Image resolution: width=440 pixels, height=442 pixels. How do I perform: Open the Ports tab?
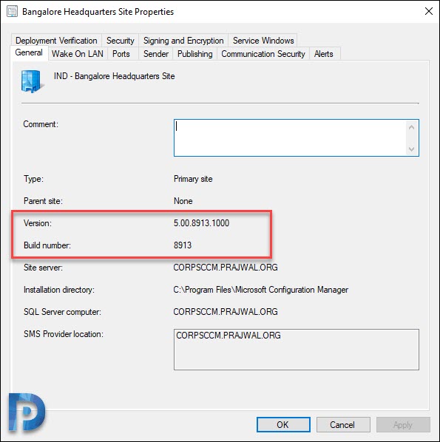pos(121,53)
